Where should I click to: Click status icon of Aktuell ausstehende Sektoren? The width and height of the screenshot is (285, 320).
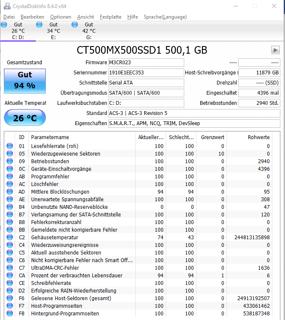pos(10,252)
